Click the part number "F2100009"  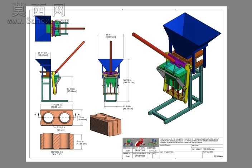pos(218,156)
